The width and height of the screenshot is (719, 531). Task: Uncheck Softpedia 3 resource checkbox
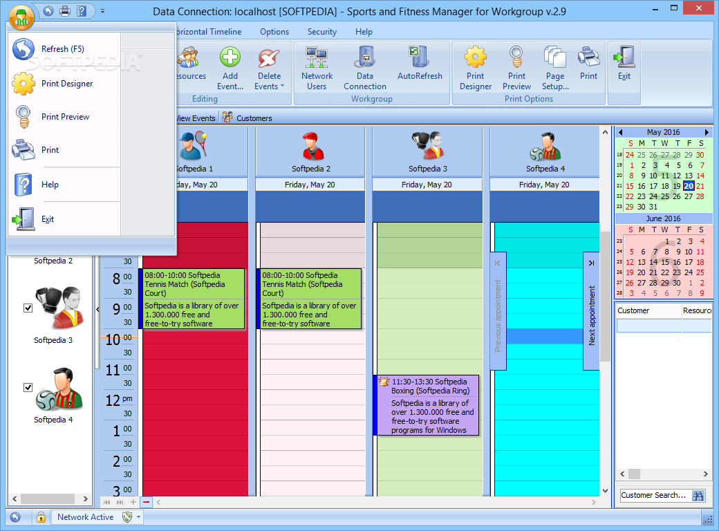coord(28,308)
